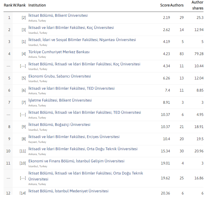This screenshot has height=198, width=207.
Task: Select score value 10.4
Action: (x=166, y=139)
